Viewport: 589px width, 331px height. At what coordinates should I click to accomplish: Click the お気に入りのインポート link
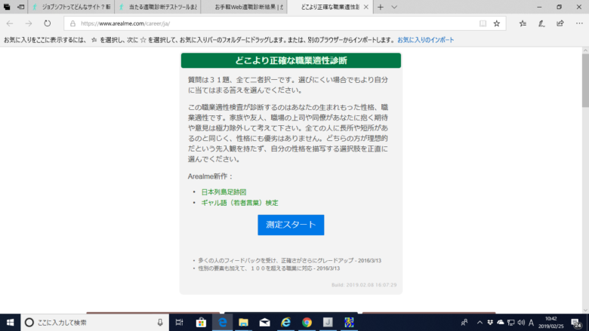(426, 40)
